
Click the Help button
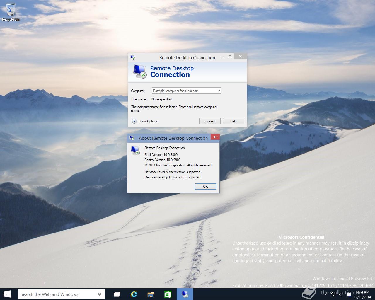coord(233,121)
